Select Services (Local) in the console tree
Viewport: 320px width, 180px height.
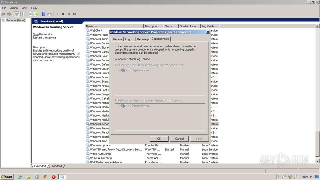tap(15, 20)
